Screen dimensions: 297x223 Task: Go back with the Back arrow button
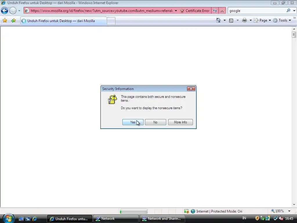point(5,11)
